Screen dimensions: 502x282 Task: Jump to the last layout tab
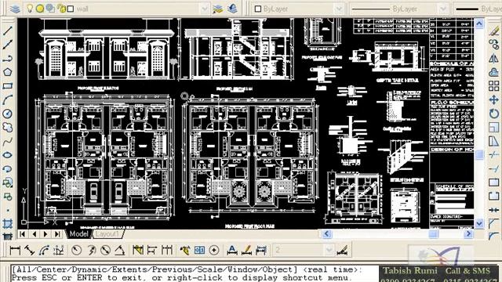(57, 234)
